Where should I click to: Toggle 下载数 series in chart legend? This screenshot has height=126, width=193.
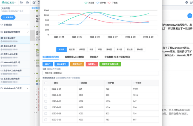click(113, 3)
